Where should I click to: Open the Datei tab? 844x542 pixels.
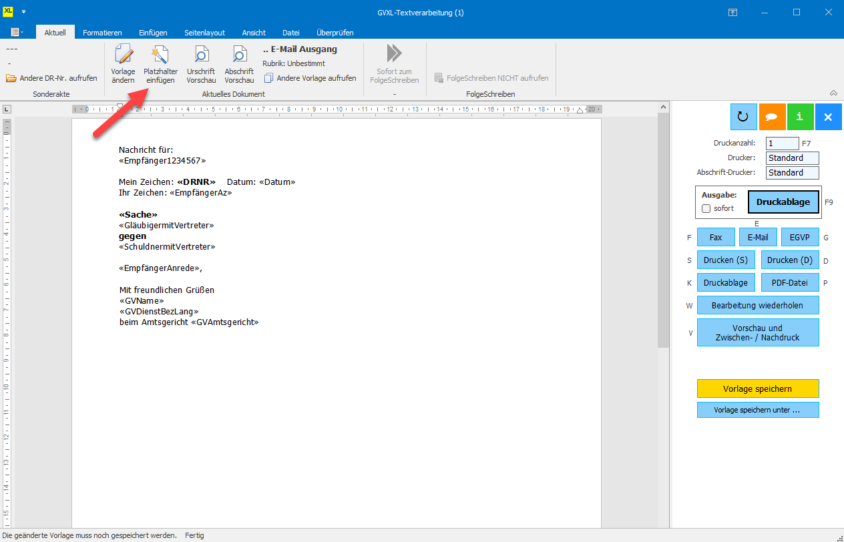point(291,33)
